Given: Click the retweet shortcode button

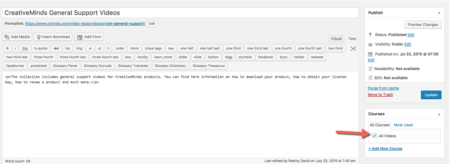Looking at the screenshot, I should coord(317,57).
